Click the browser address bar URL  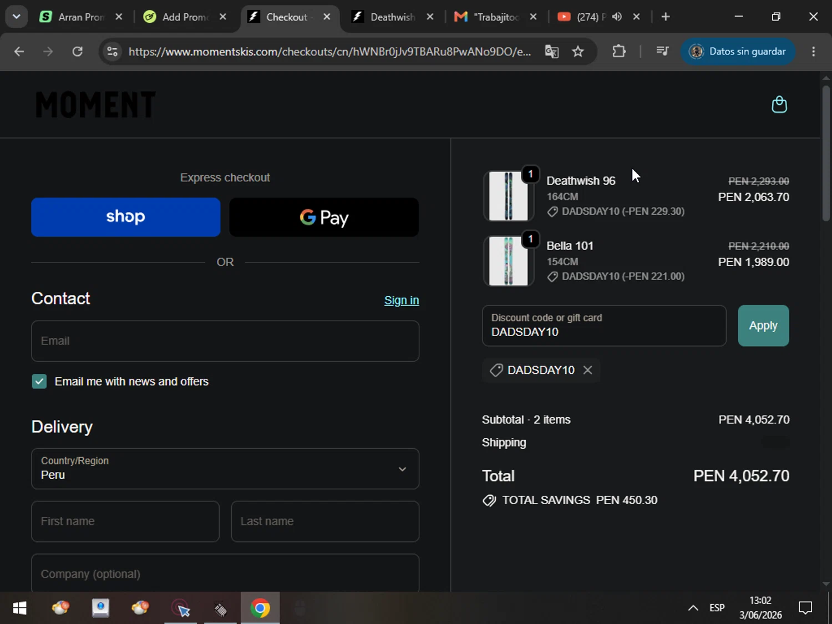point(329,52)
